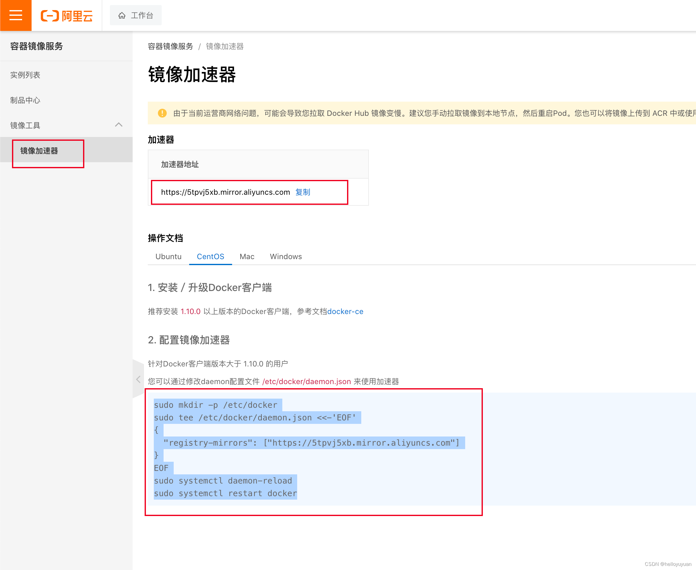Click the 容器镜像服务 breadcrumb link

click(x=171, y=46)
